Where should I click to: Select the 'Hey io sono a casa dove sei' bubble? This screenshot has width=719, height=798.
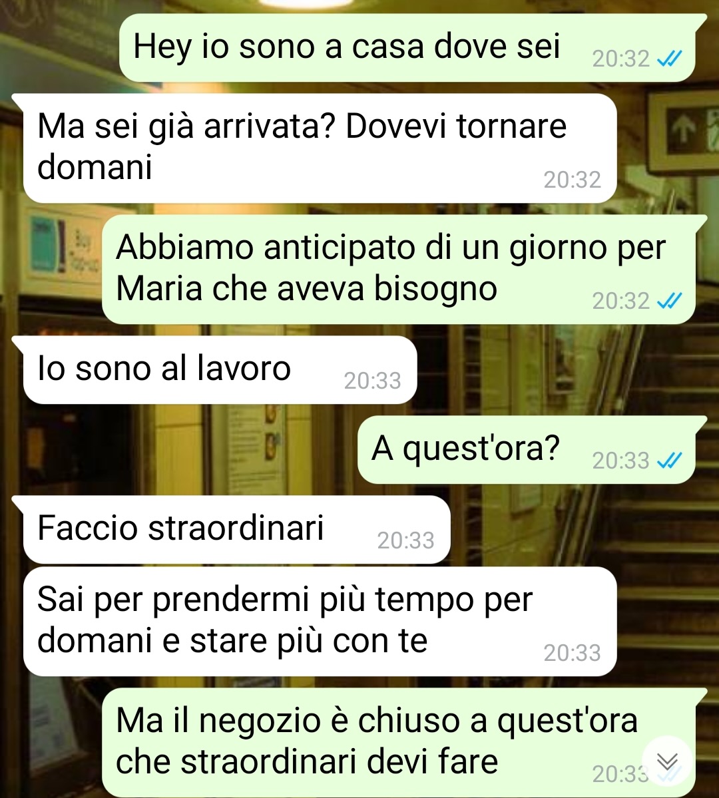click(407, 48)
